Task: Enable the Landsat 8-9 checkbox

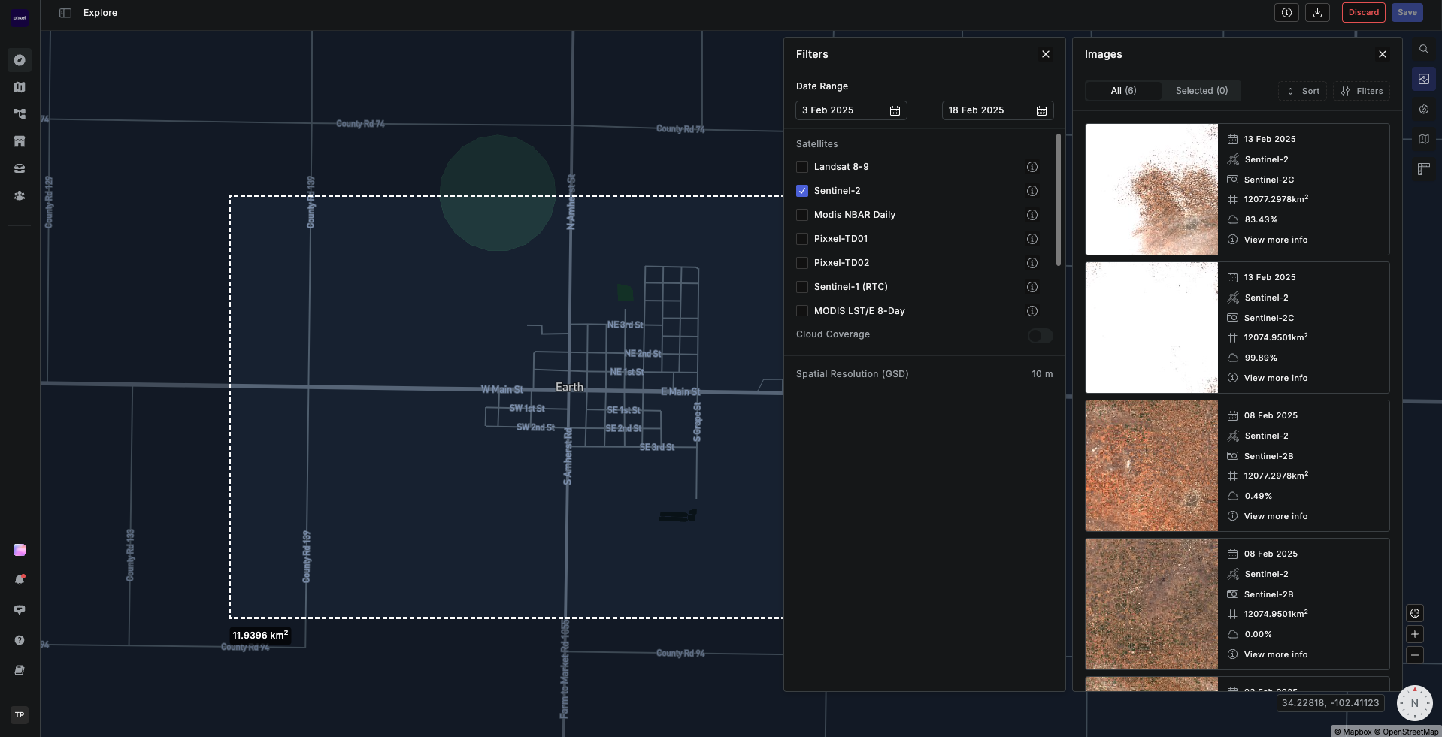Action: point(802,167)
